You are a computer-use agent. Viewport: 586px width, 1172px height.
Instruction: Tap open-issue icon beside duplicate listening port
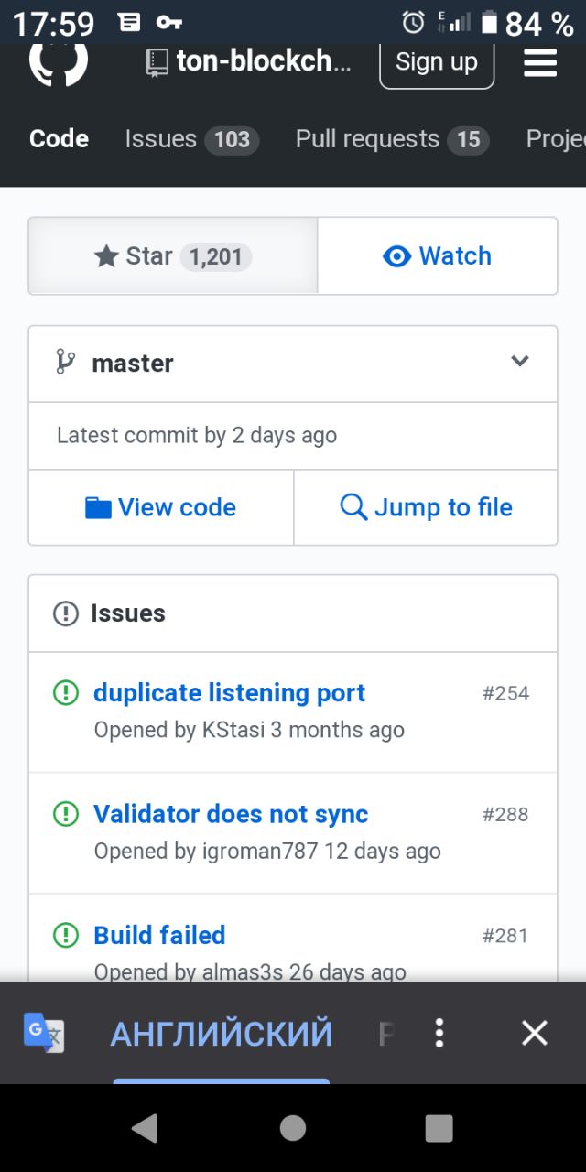pyautogui.click(x=66, y=693)
